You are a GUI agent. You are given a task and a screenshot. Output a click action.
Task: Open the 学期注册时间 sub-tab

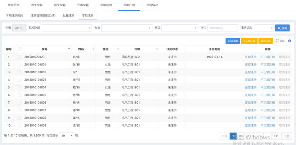click(x=14, y=16)
